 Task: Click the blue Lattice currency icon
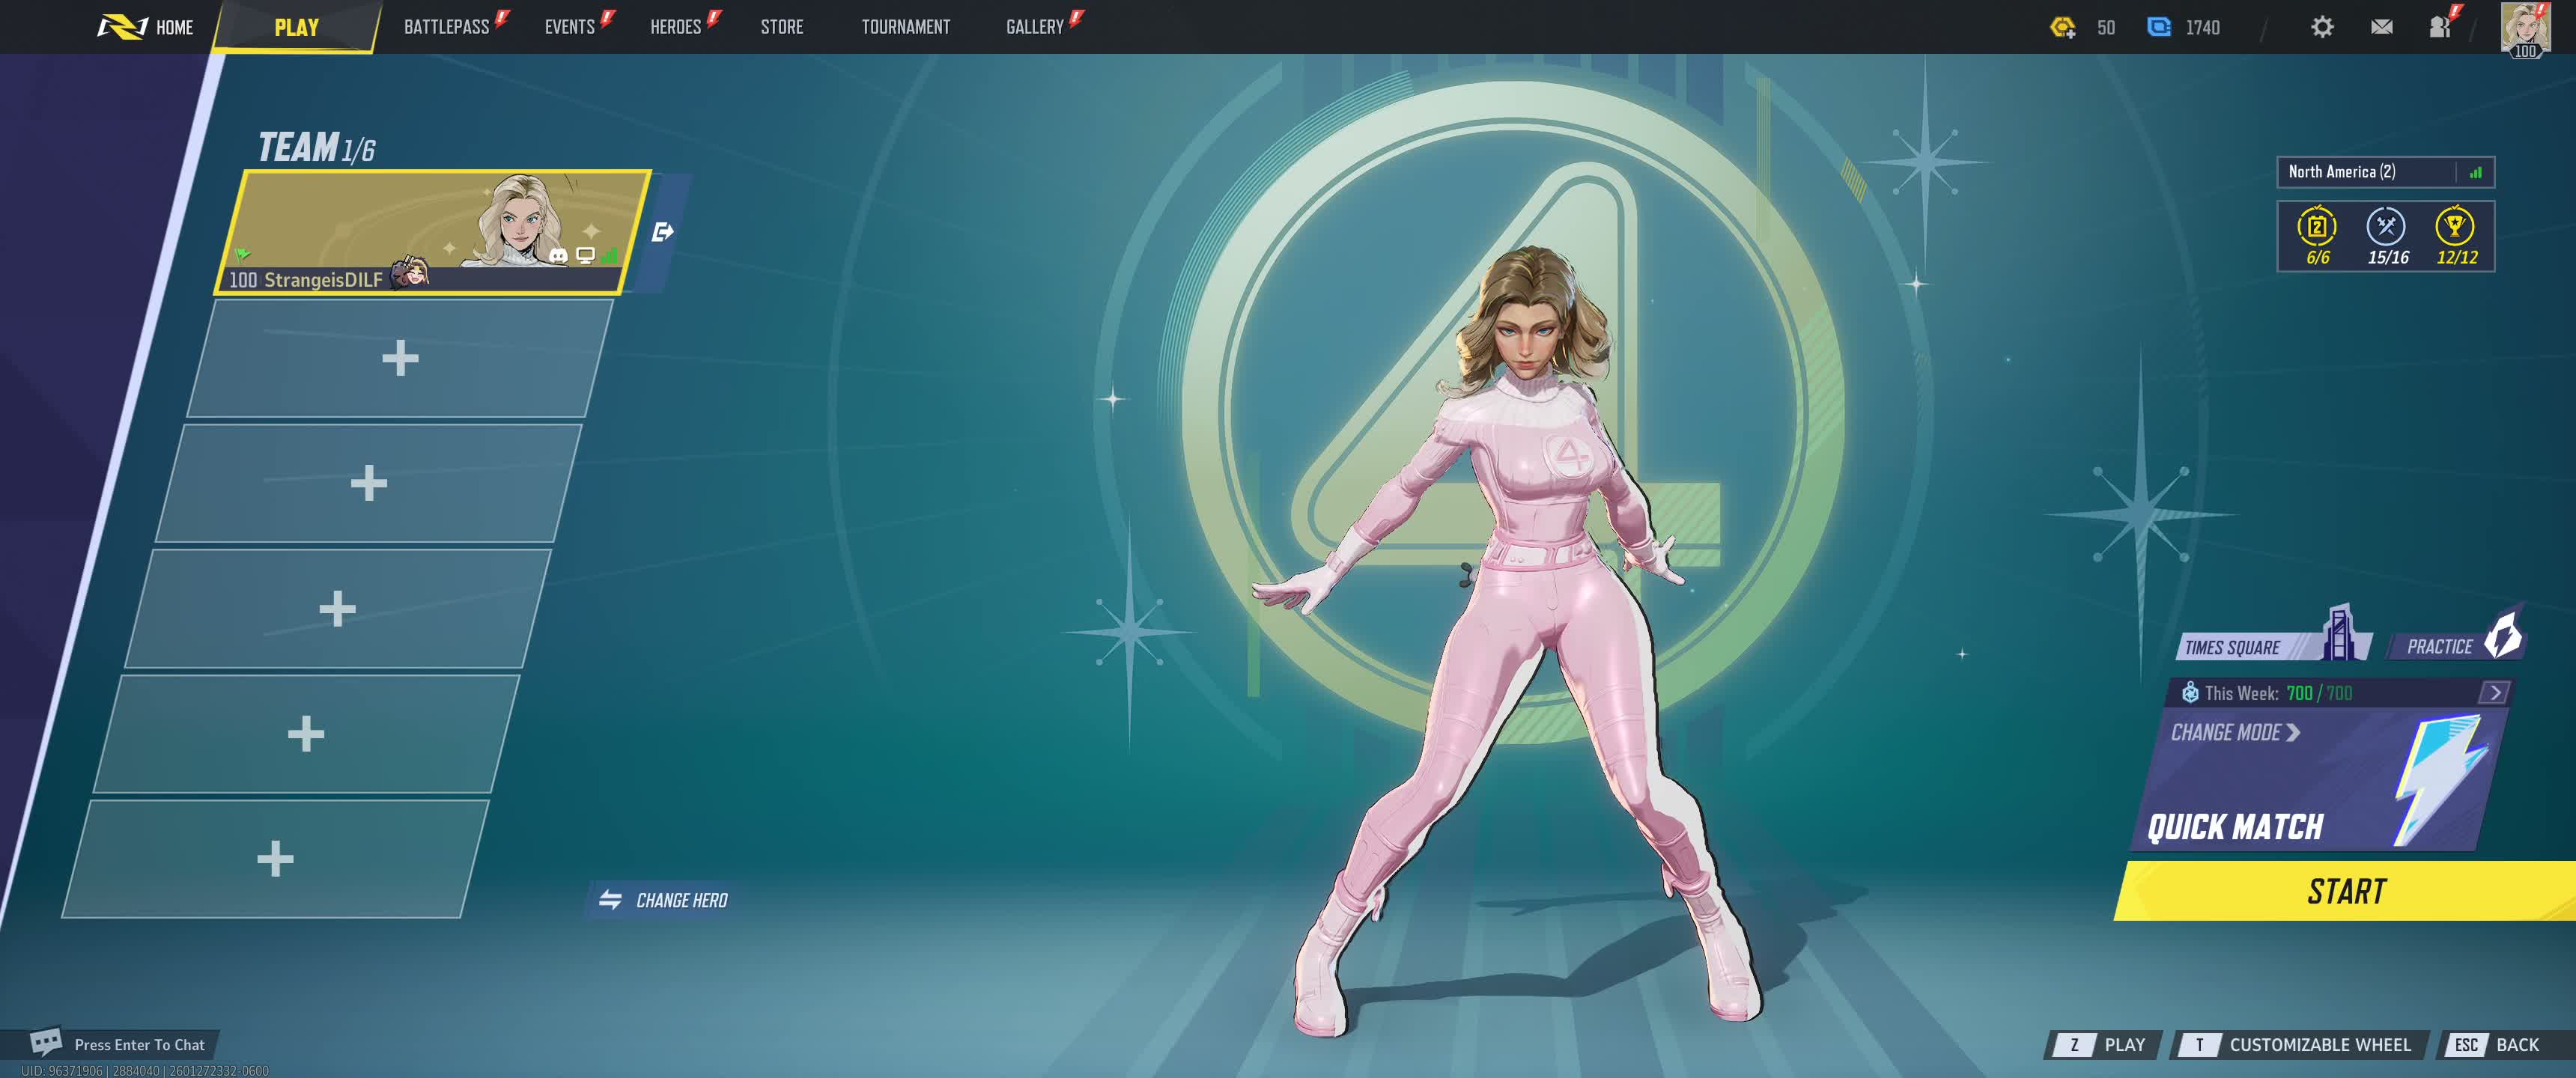(2158, 27)
